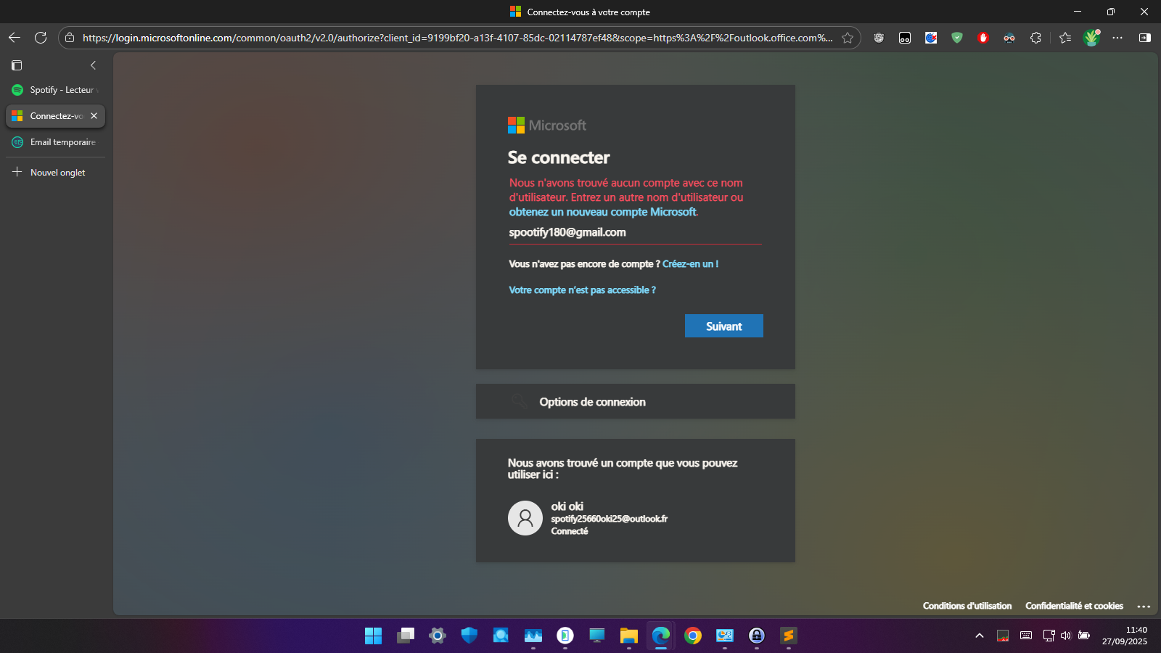The height and width of the screenshot is (653, 1161).
Task: Open the goggles character extension
Action: [x=1009, y=38]
